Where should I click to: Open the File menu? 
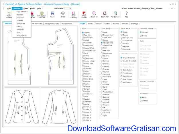click(x=9, y=8)
